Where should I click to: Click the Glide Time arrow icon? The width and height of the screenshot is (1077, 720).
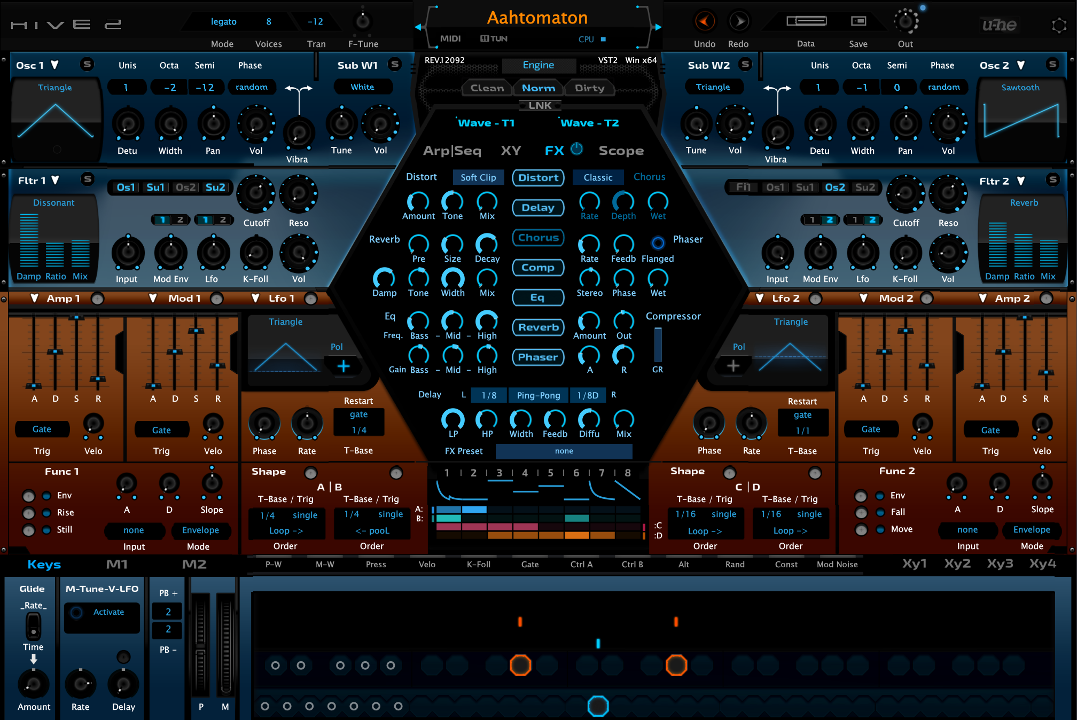click(x=33, y=659)
